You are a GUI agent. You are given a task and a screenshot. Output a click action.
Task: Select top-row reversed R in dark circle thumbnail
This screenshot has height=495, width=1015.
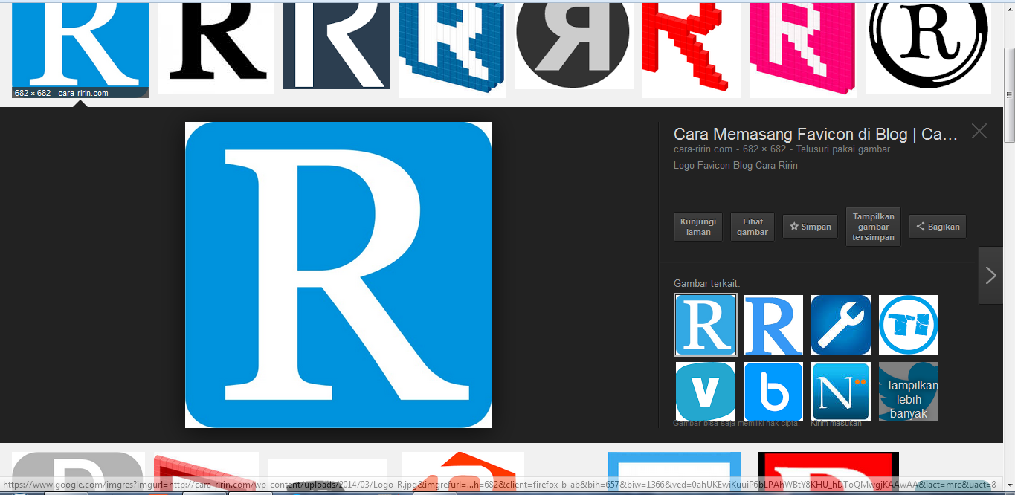pyautogui.click(x=574, y=45)
